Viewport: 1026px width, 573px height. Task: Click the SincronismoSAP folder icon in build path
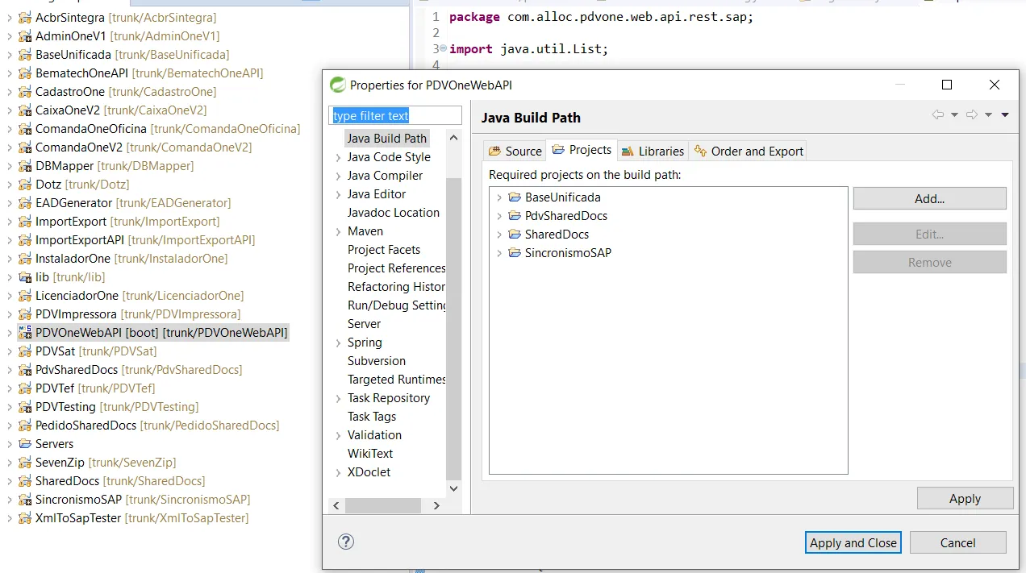[x=515, y=253]
